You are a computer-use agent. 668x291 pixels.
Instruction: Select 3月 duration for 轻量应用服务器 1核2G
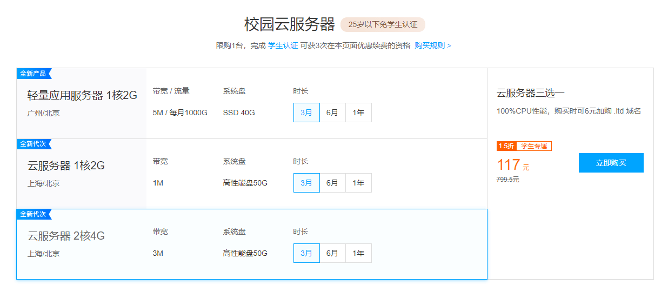[x=306, y=113]
